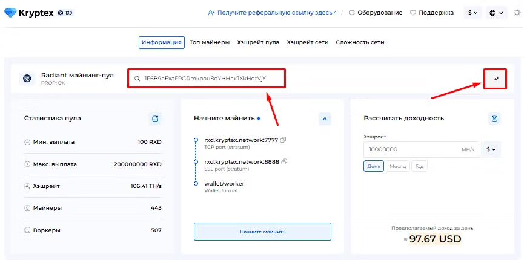Click the PROP: 0% label

click(x=53, y=83)
